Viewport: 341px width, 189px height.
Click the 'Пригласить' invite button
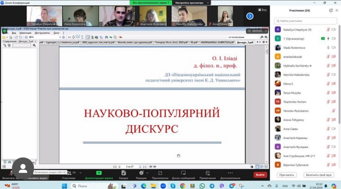(x=287, y=175)
